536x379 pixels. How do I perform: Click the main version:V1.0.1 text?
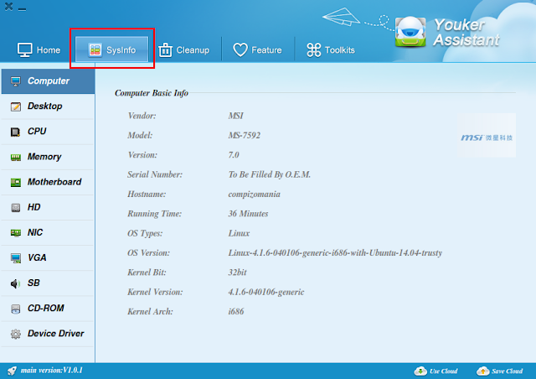(52, 371)
